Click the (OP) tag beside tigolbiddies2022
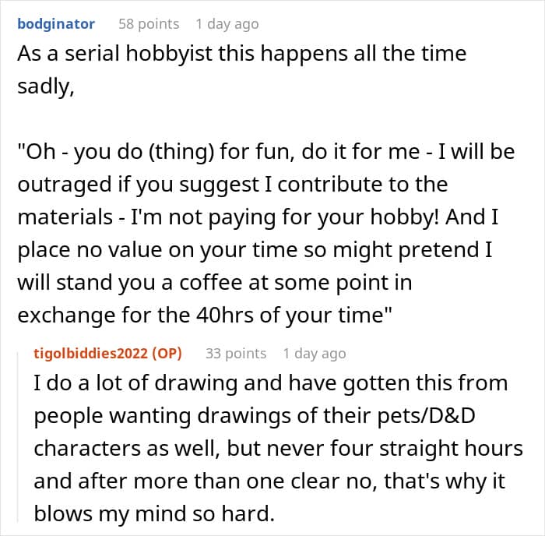The image size is (545, 536). click(167, 354)
